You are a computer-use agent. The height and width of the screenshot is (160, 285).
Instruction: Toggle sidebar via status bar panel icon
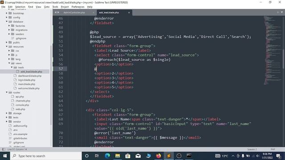(4, 149)
